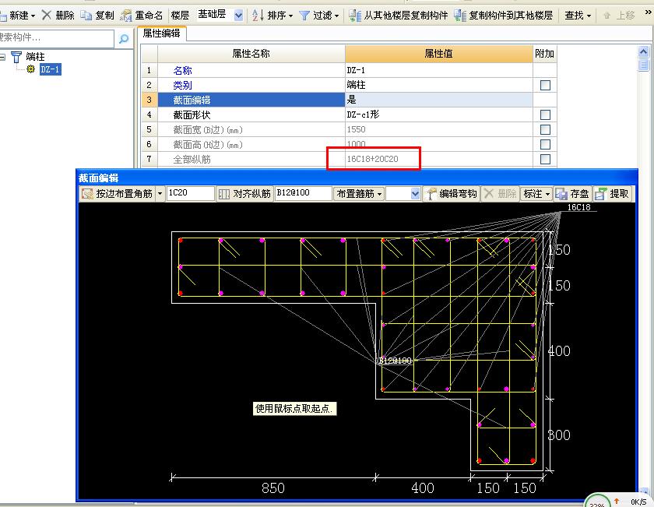Switch to the 属性编辑 tab

[163, 33]
